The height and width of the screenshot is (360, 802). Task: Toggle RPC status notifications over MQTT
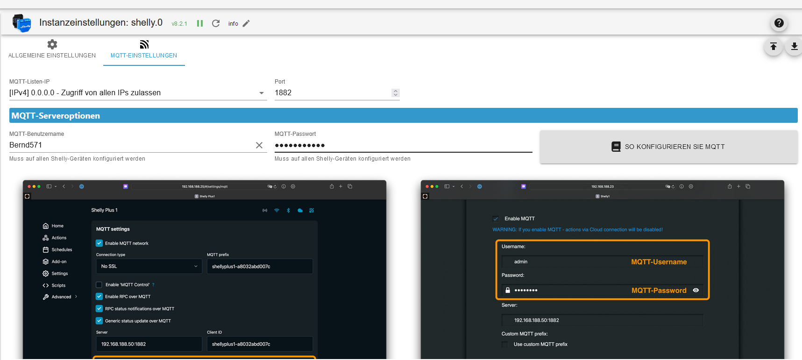click(99, 309)
